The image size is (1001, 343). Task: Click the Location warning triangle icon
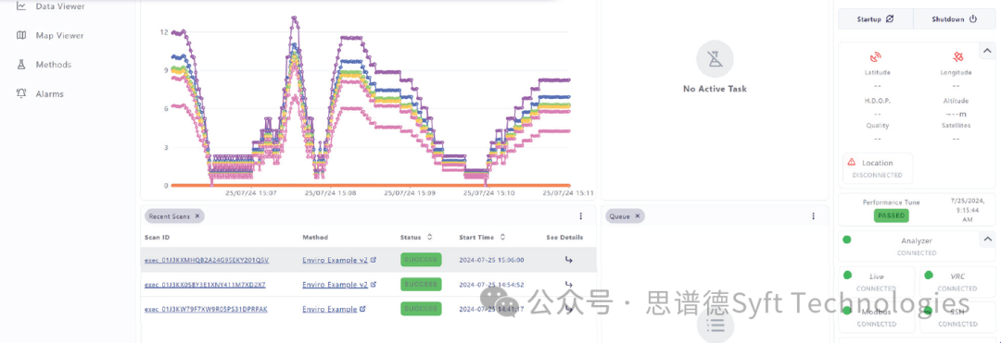point(852,163)
